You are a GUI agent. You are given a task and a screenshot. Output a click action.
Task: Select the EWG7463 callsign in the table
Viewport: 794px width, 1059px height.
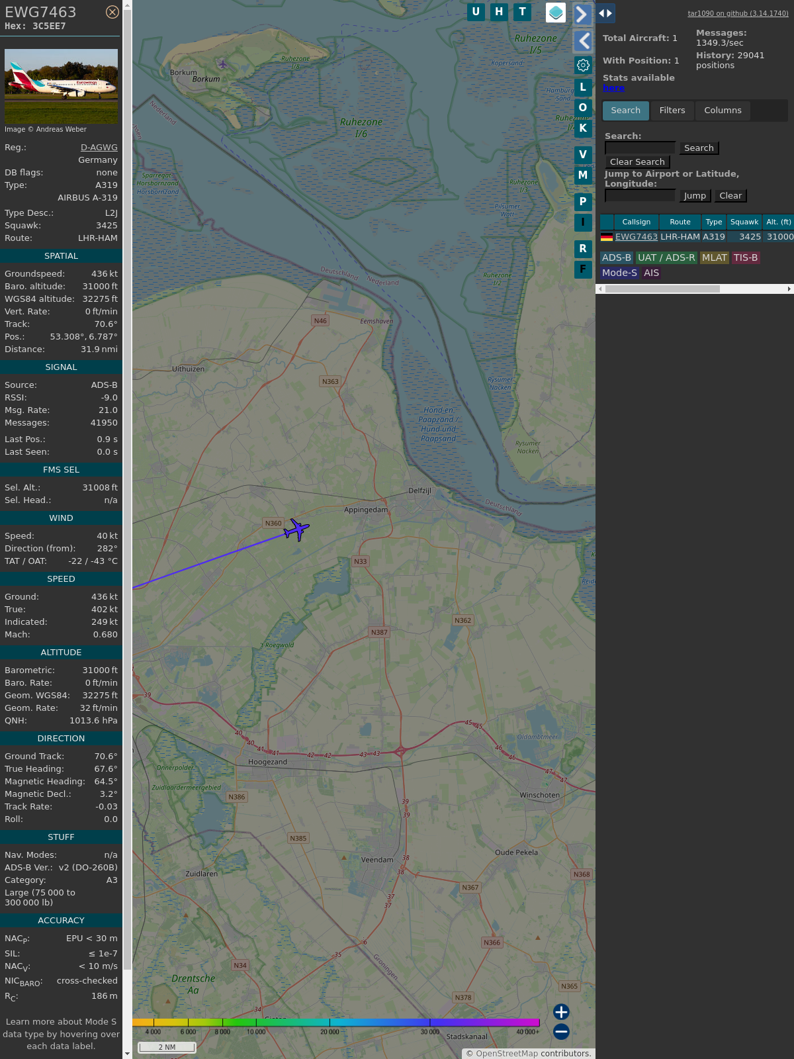[x=637, y=237]
